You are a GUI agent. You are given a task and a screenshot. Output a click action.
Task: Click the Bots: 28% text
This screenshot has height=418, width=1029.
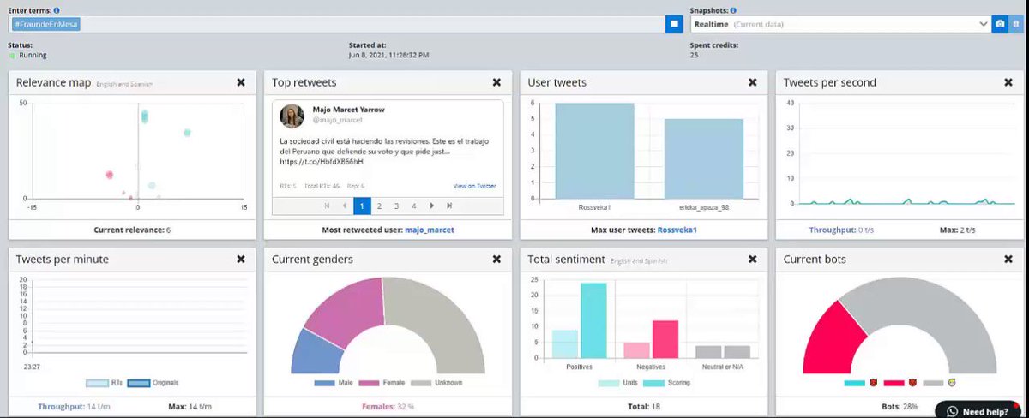(x=900, y=406)
